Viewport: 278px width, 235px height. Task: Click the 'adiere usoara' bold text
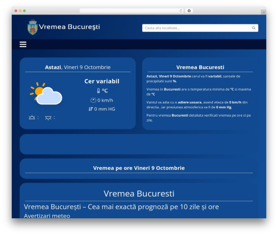190,102
